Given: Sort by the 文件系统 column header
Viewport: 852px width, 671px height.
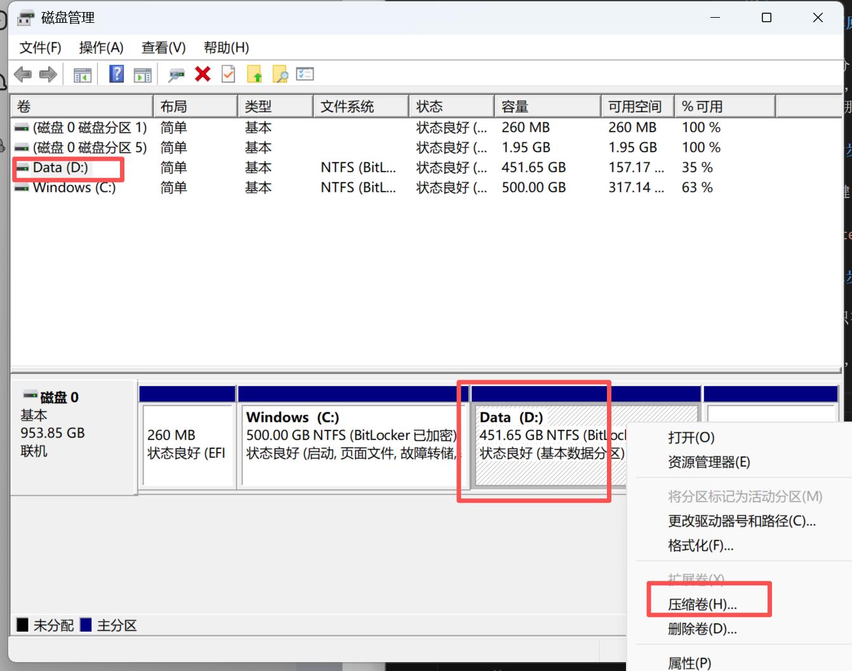Looking at the screenshot, I should click(x=360, y=107).
